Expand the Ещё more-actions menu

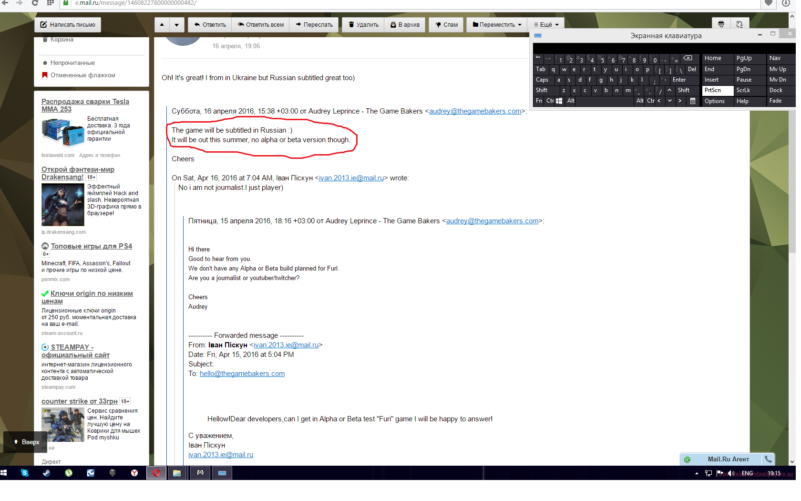pos(546,25)
